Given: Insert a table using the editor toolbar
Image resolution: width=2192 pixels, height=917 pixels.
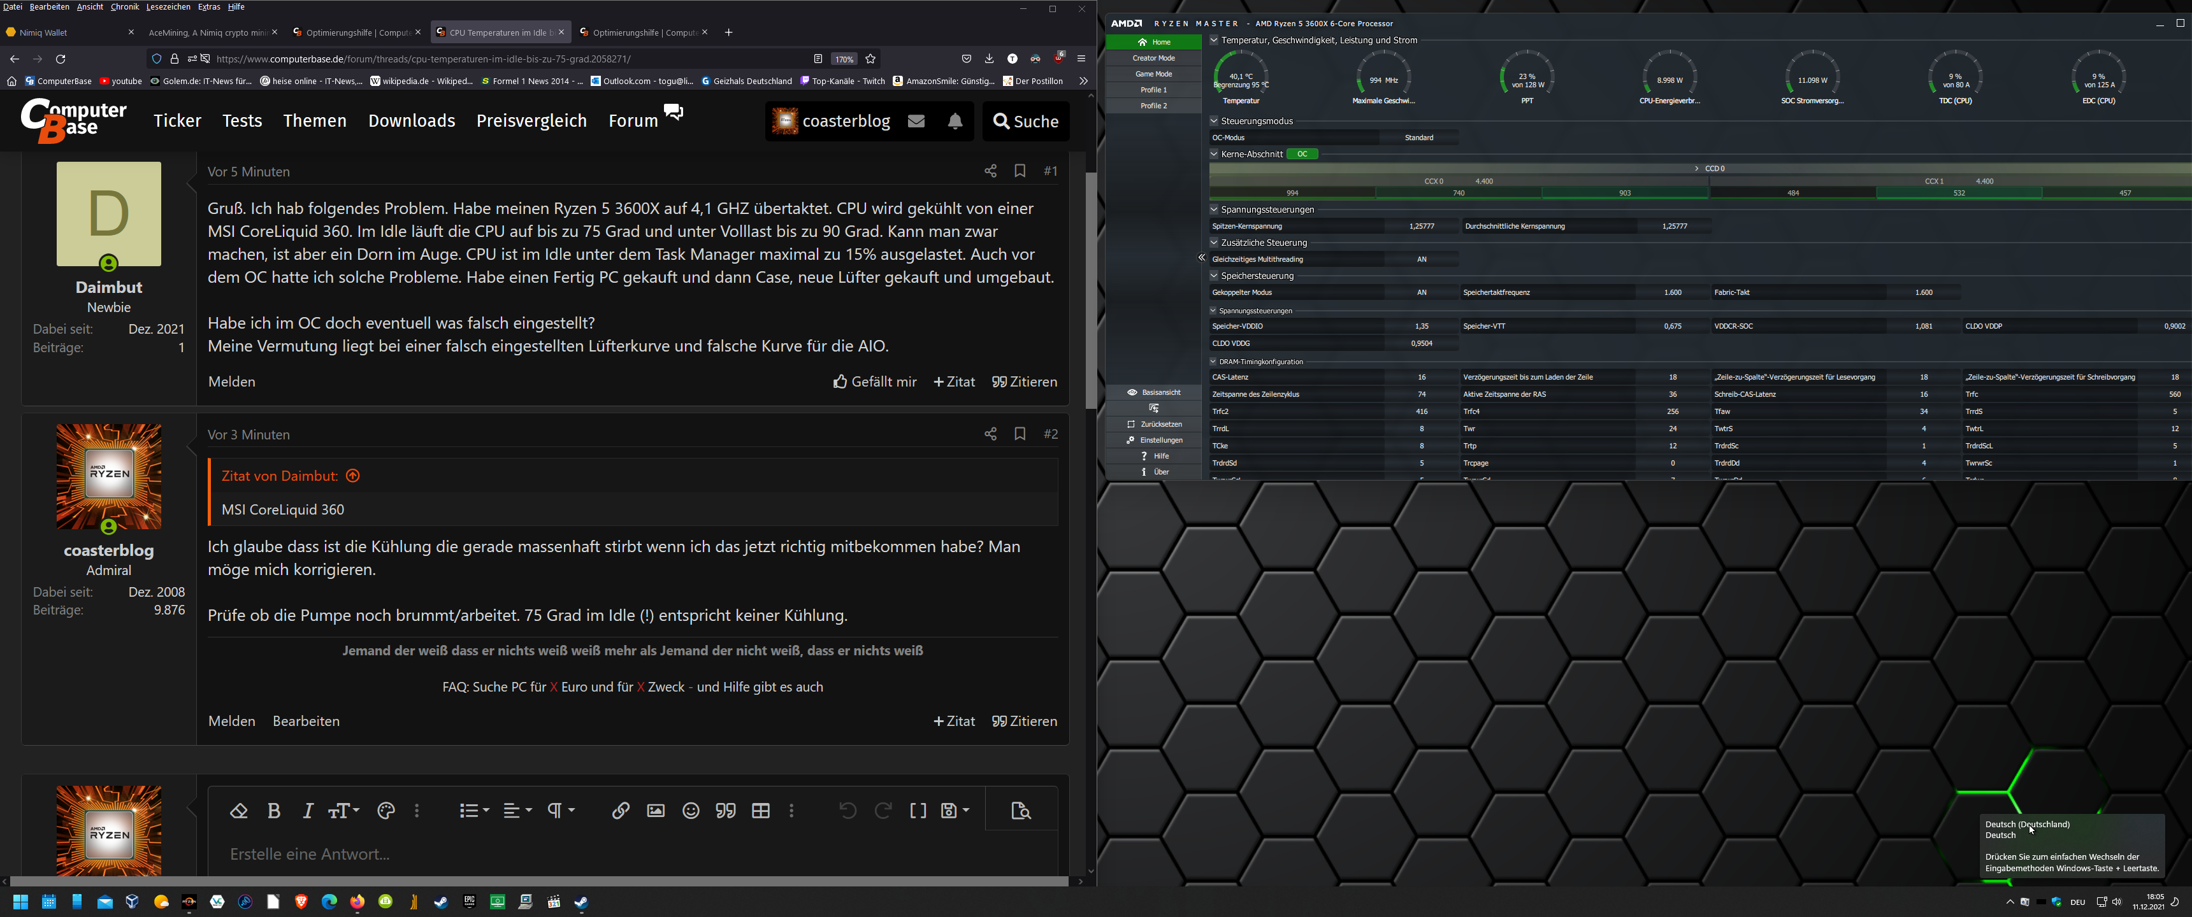Looking at the screenshot, I should point(761,811).
